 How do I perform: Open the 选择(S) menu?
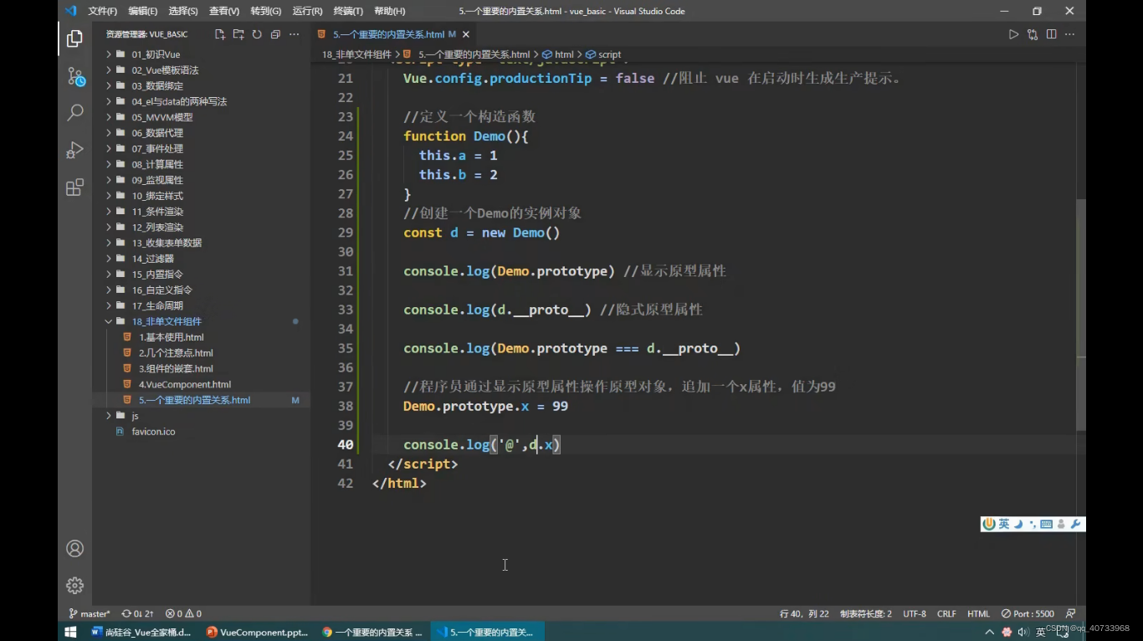tap(183, 11)
